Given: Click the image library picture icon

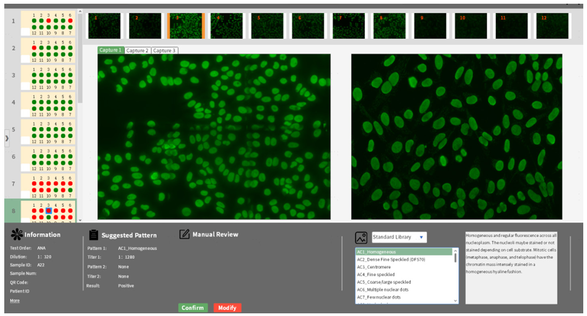Looking at the screenshot, I should [361, 238].
